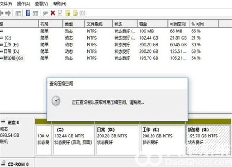The height and width of the screenshot is (167, 232).
Task: Click the 100 MB capacity cell in list
Action: coord(146,31)
